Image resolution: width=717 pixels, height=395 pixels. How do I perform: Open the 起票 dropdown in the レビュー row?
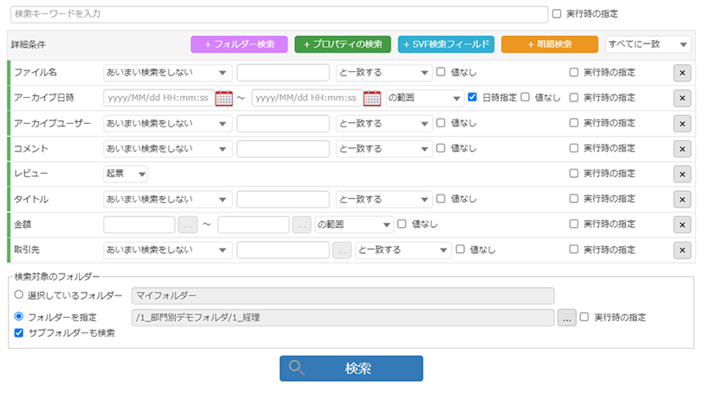(x=125, y=174)
